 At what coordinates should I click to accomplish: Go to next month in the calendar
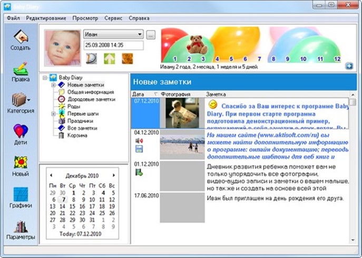[x=114, y=175]
